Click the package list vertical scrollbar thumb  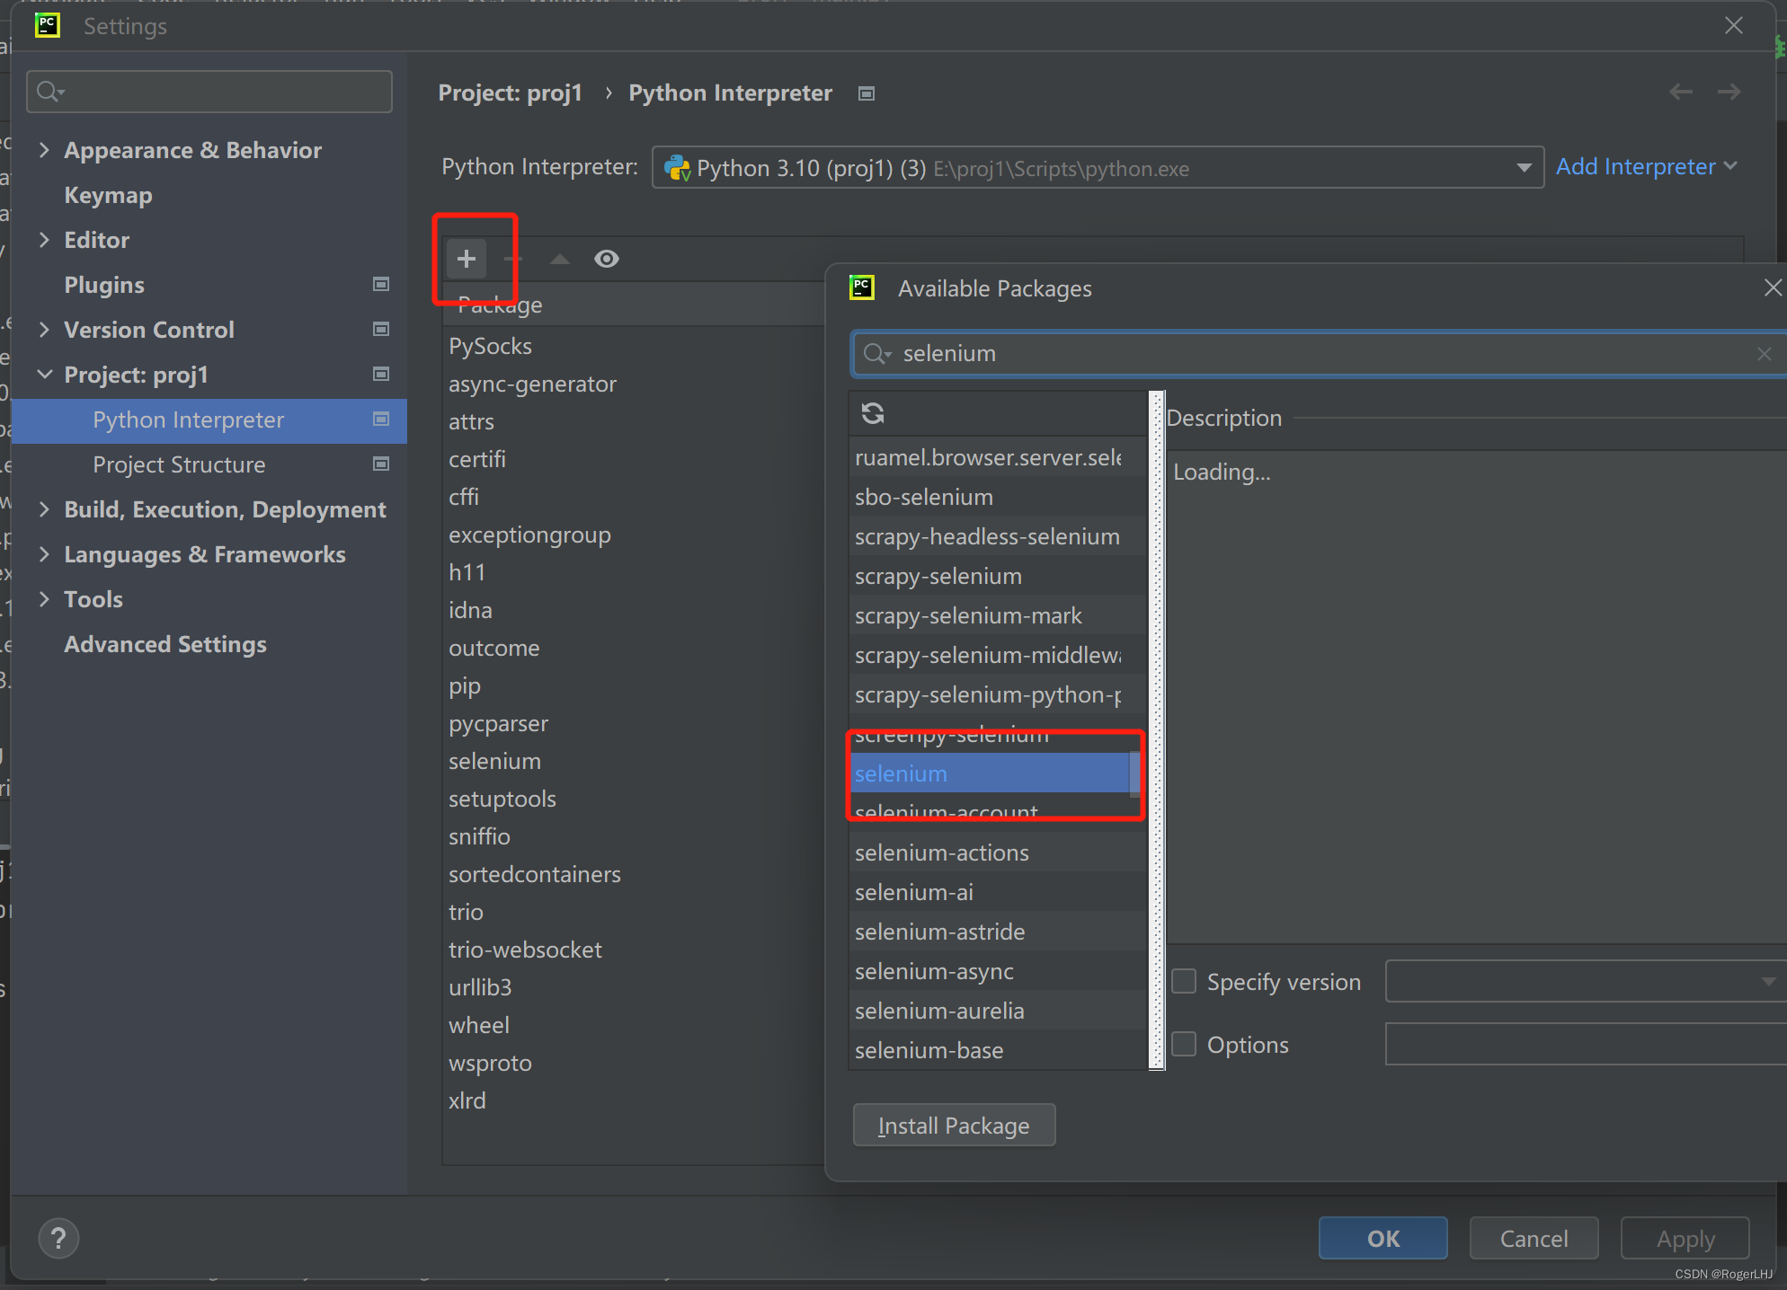pyautogui.click(x=1134, y=773)
